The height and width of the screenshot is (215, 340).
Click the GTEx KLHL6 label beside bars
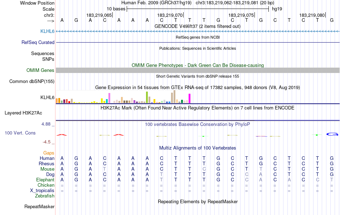click(x=47, y=98)
